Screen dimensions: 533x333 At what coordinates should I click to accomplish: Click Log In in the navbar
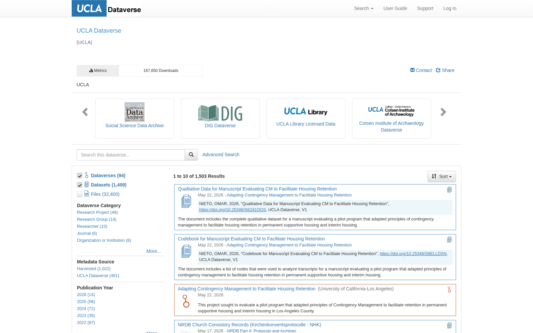pyautogui.click(x=450, y=8)
